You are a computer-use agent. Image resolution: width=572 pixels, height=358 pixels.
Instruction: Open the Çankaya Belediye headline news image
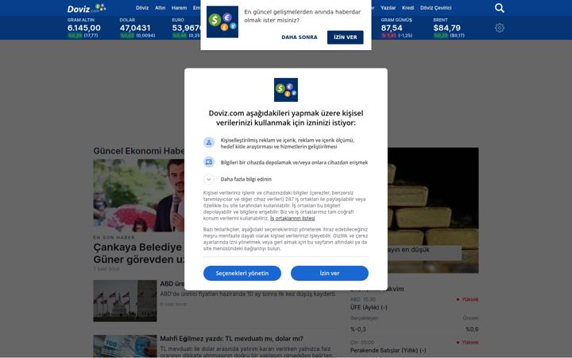coord(138,196)
